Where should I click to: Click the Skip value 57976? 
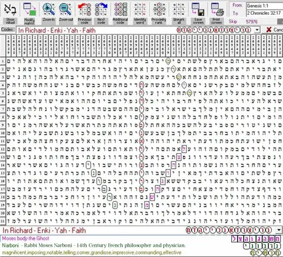(252, 21)
